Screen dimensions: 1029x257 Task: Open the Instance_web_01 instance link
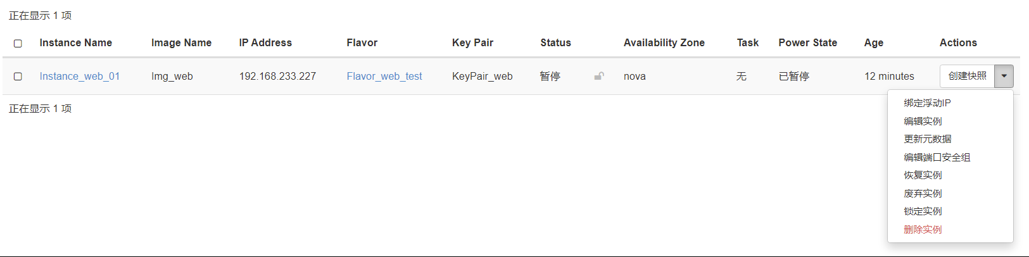[x=80, y=76]
